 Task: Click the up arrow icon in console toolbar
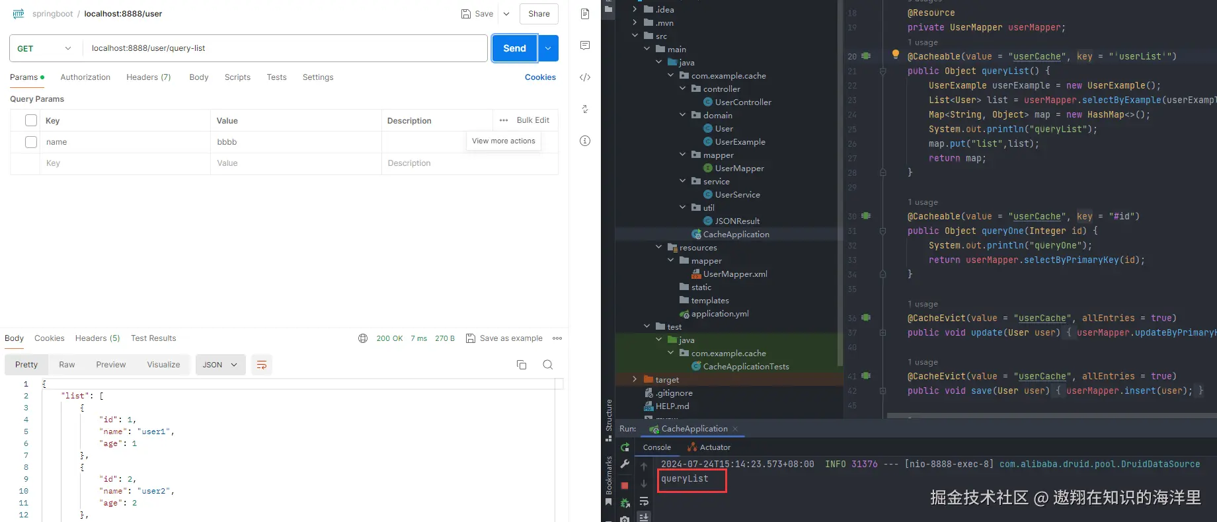(644, 466)
